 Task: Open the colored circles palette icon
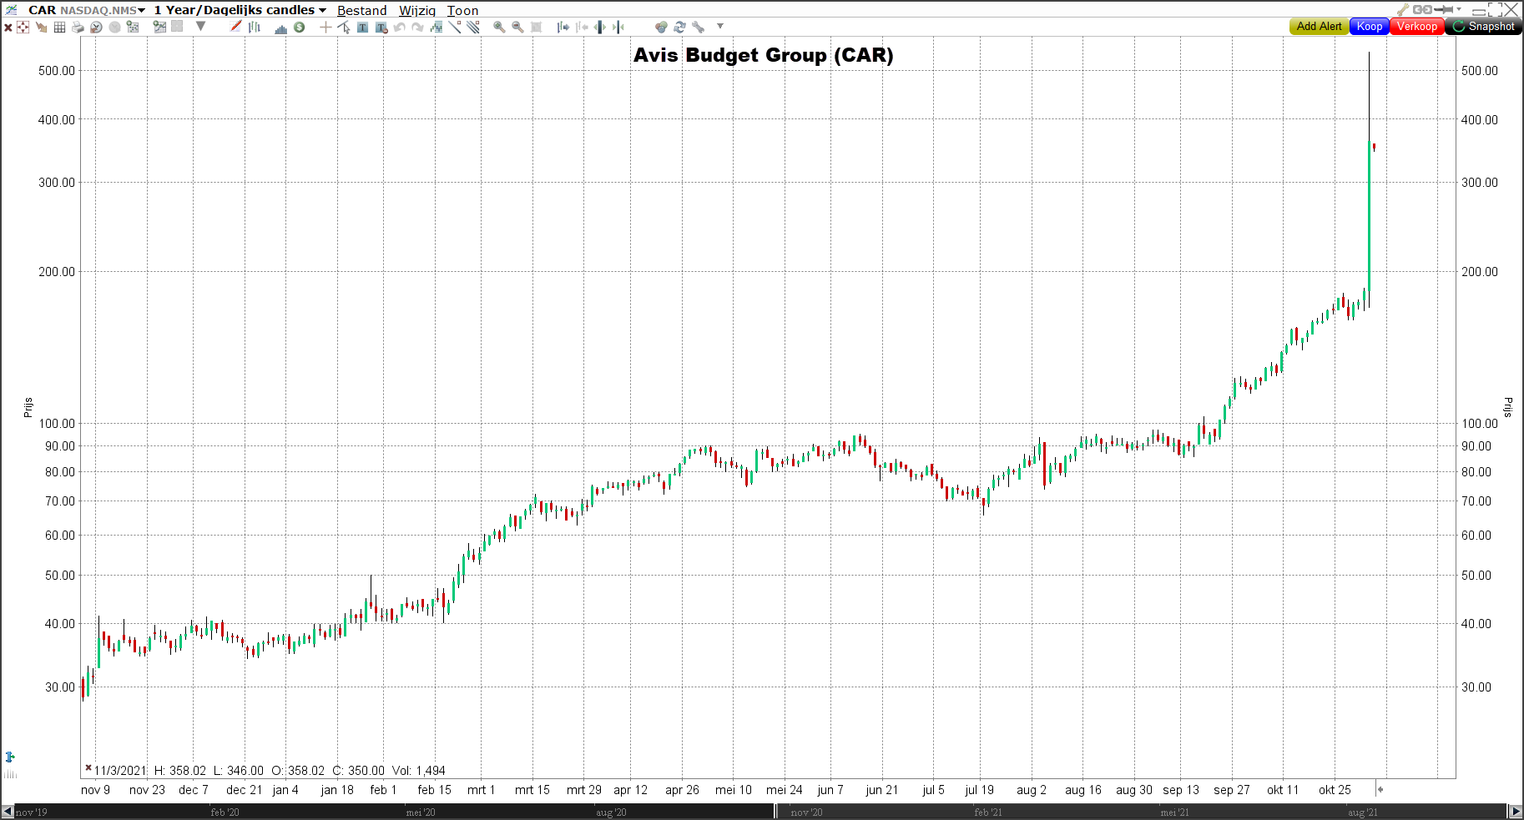coord(661,27)
